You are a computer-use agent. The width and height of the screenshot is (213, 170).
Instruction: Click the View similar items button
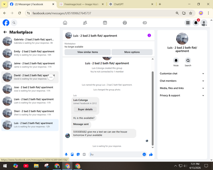(88, 52)
